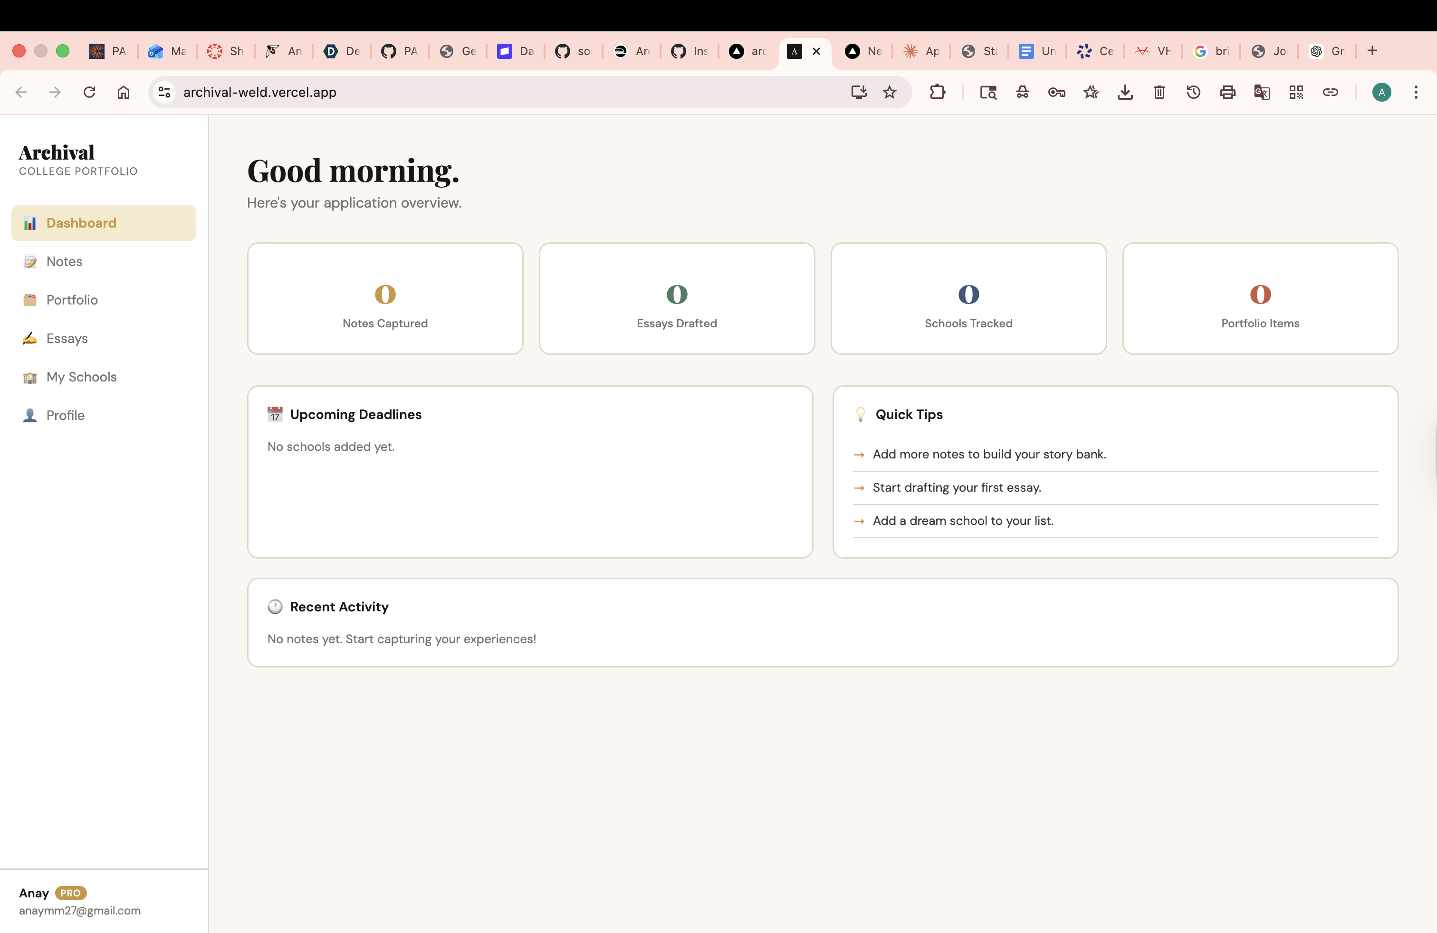This screenshot has height=933, width=1437.
Task: Open a new browser tab
Action: (x=1372, y=51)
